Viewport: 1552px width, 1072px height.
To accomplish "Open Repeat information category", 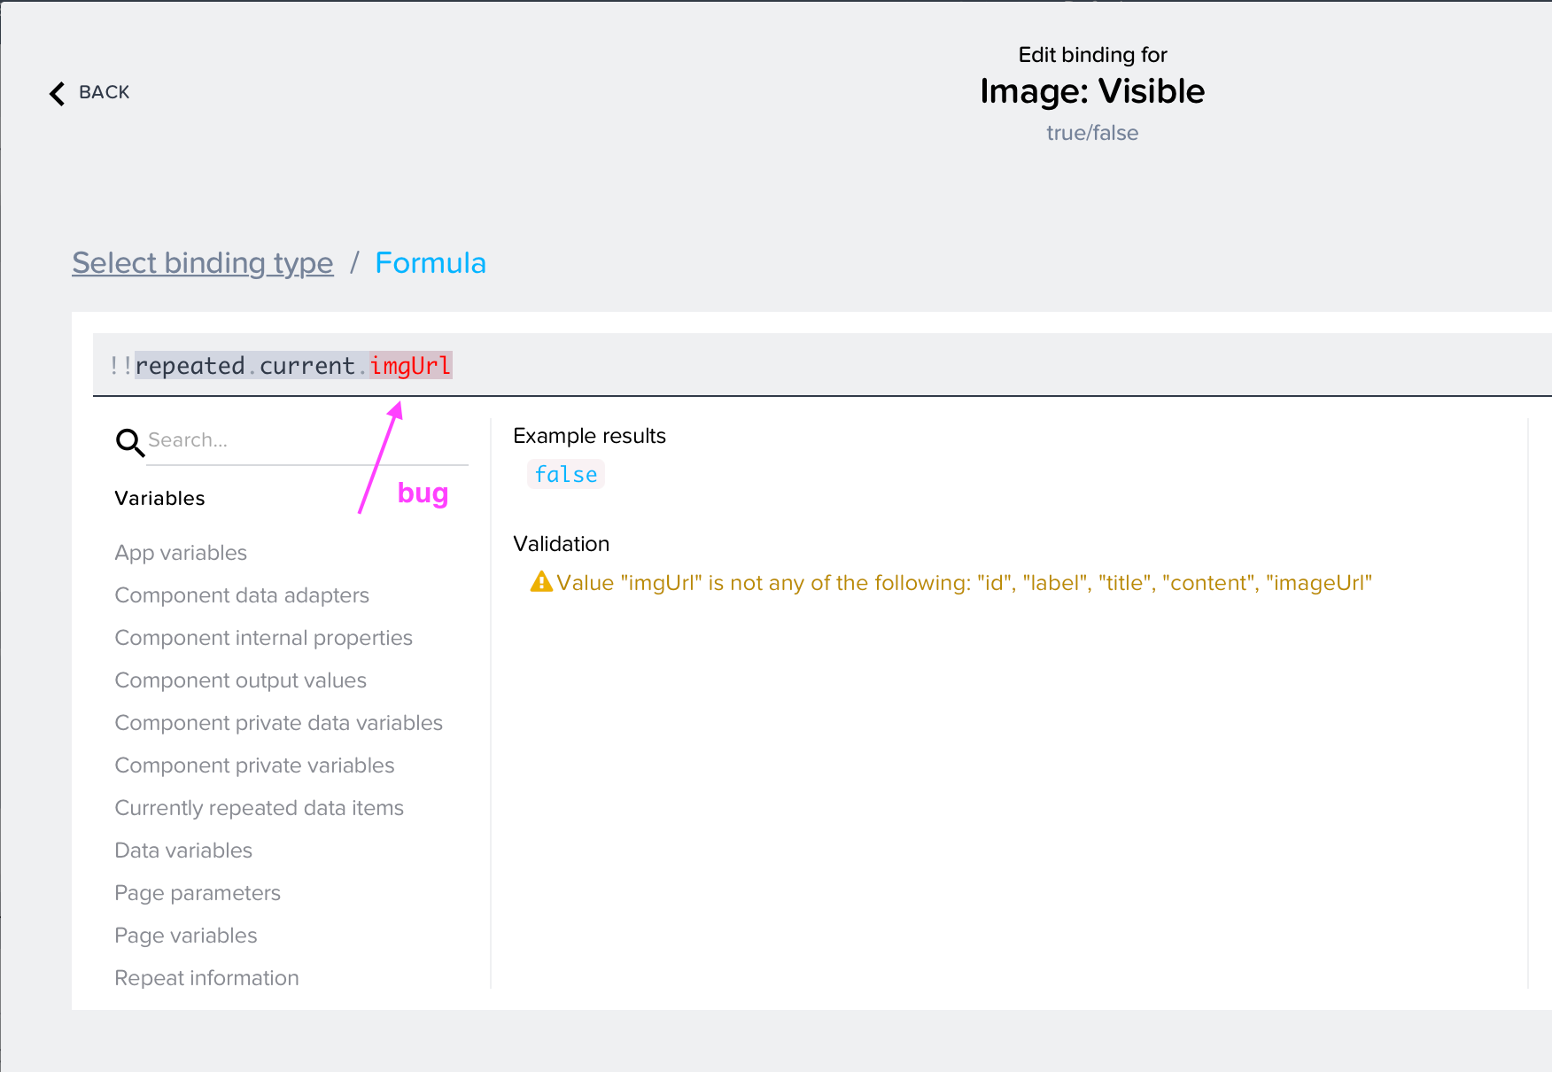I will tap(207, 978).
